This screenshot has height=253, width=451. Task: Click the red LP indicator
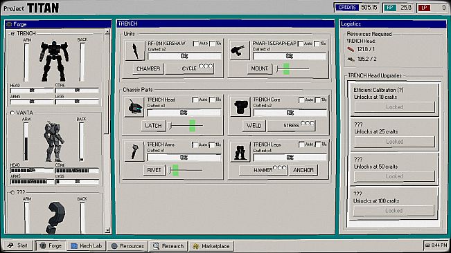tap(432, 8)
